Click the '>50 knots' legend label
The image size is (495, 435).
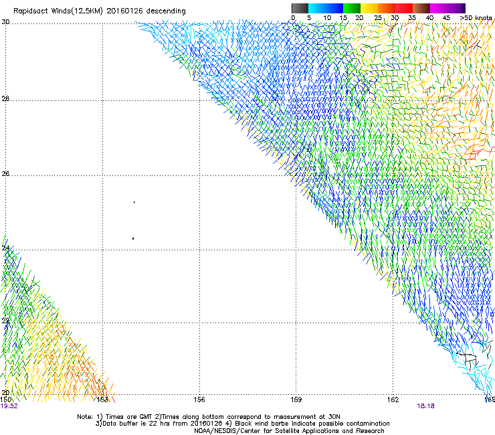tap(476, 18)
